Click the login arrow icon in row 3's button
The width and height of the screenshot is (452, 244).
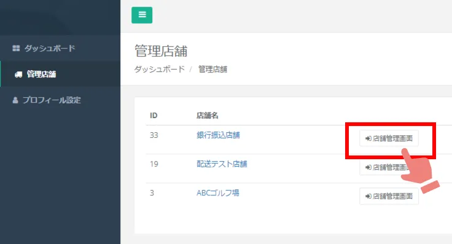coord(368,196)
